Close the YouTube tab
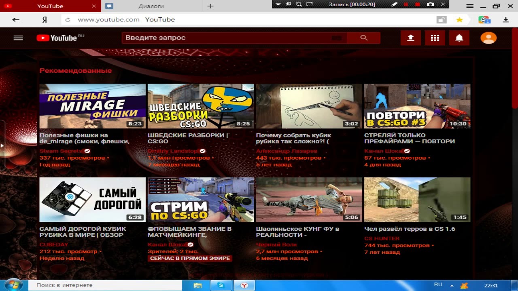Viewport: 518px width, 291px height. point(94,6)
